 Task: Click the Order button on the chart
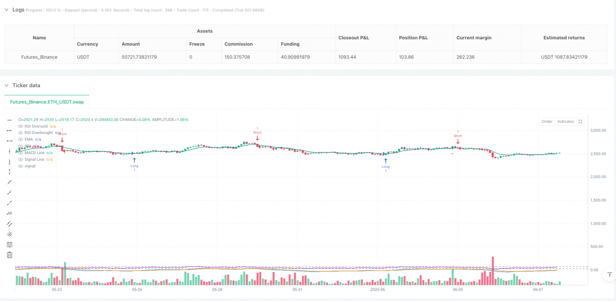click(546, 121)
